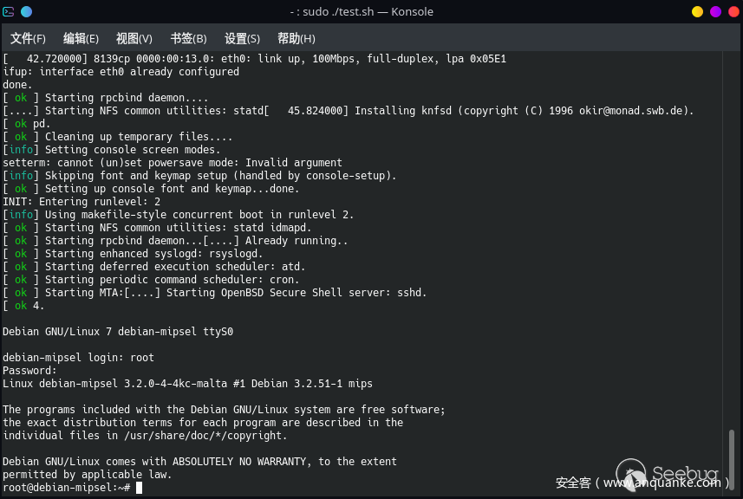Viewport: 743px width, 499px height.
Task: Open the 书签(B) bookmarks menu
Action: pyautogui.click(x=188, y=38)
